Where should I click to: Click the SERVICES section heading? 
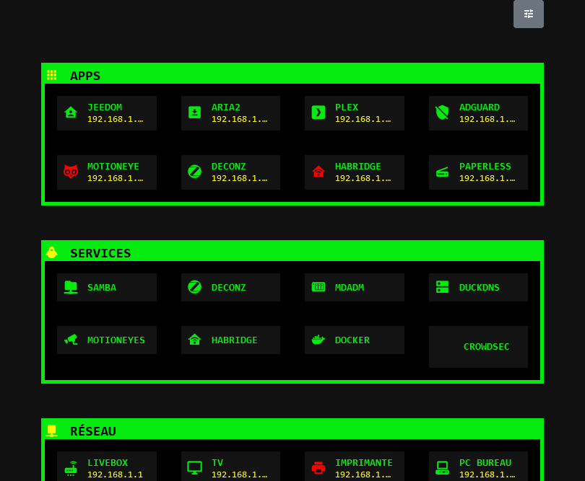(x=100, y=253)
